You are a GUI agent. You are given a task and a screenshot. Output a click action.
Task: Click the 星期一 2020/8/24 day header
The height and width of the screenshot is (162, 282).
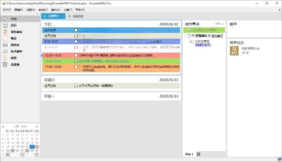111,96
